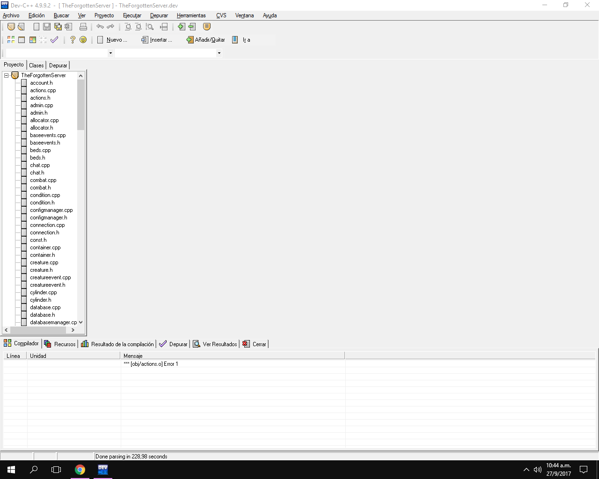The width and height of the screenshot is (599, 479).
Task: Switch to the Depurar tab beside Clases
Action: (x=58, y=65)
